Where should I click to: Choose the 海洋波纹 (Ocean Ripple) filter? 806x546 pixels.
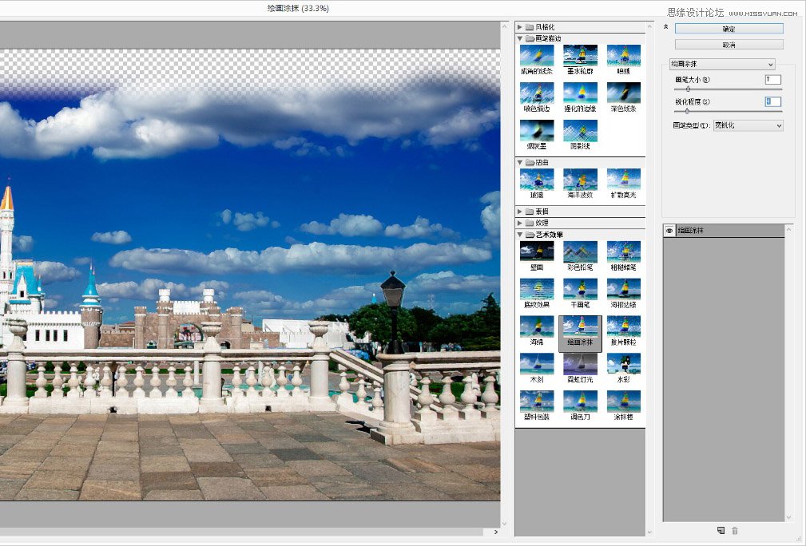pyautogui.click(x=580, y=179)
